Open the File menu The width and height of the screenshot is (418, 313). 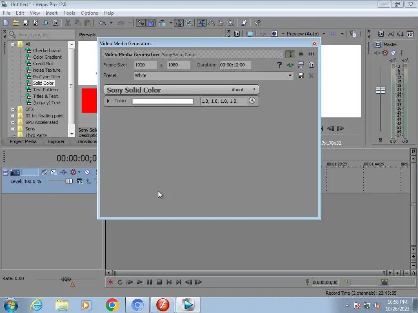pyautogui.click(x=7, y=13)
